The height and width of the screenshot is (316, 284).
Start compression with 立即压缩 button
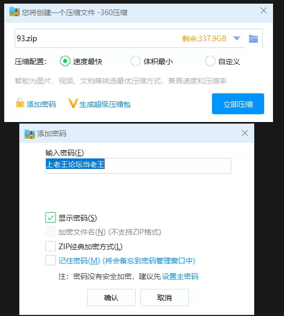pos(238,104)
